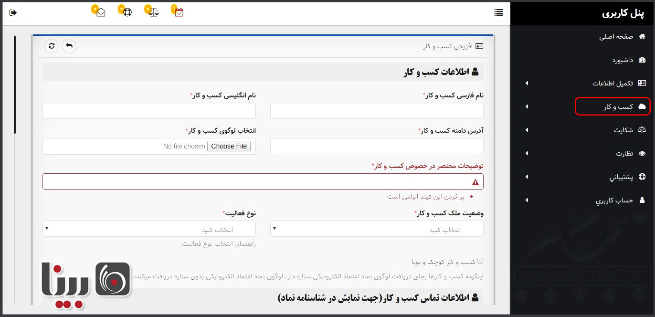Click the list icon beside پنل کاربری title
The image size is (655, 317).
(x=498, y=12)
